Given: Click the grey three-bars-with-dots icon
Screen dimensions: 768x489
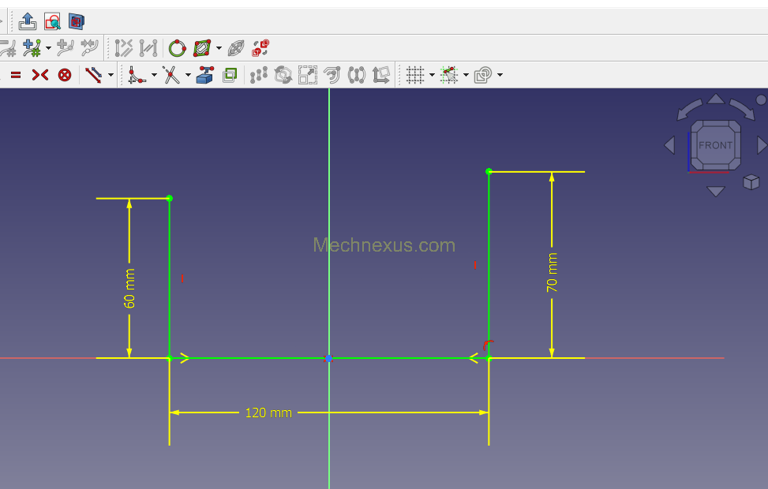Looking at the screenshot, I should pyautogui.click(x=259, y=75).
